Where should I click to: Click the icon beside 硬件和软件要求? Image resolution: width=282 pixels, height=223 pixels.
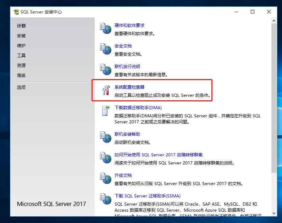tap(106, 28)
